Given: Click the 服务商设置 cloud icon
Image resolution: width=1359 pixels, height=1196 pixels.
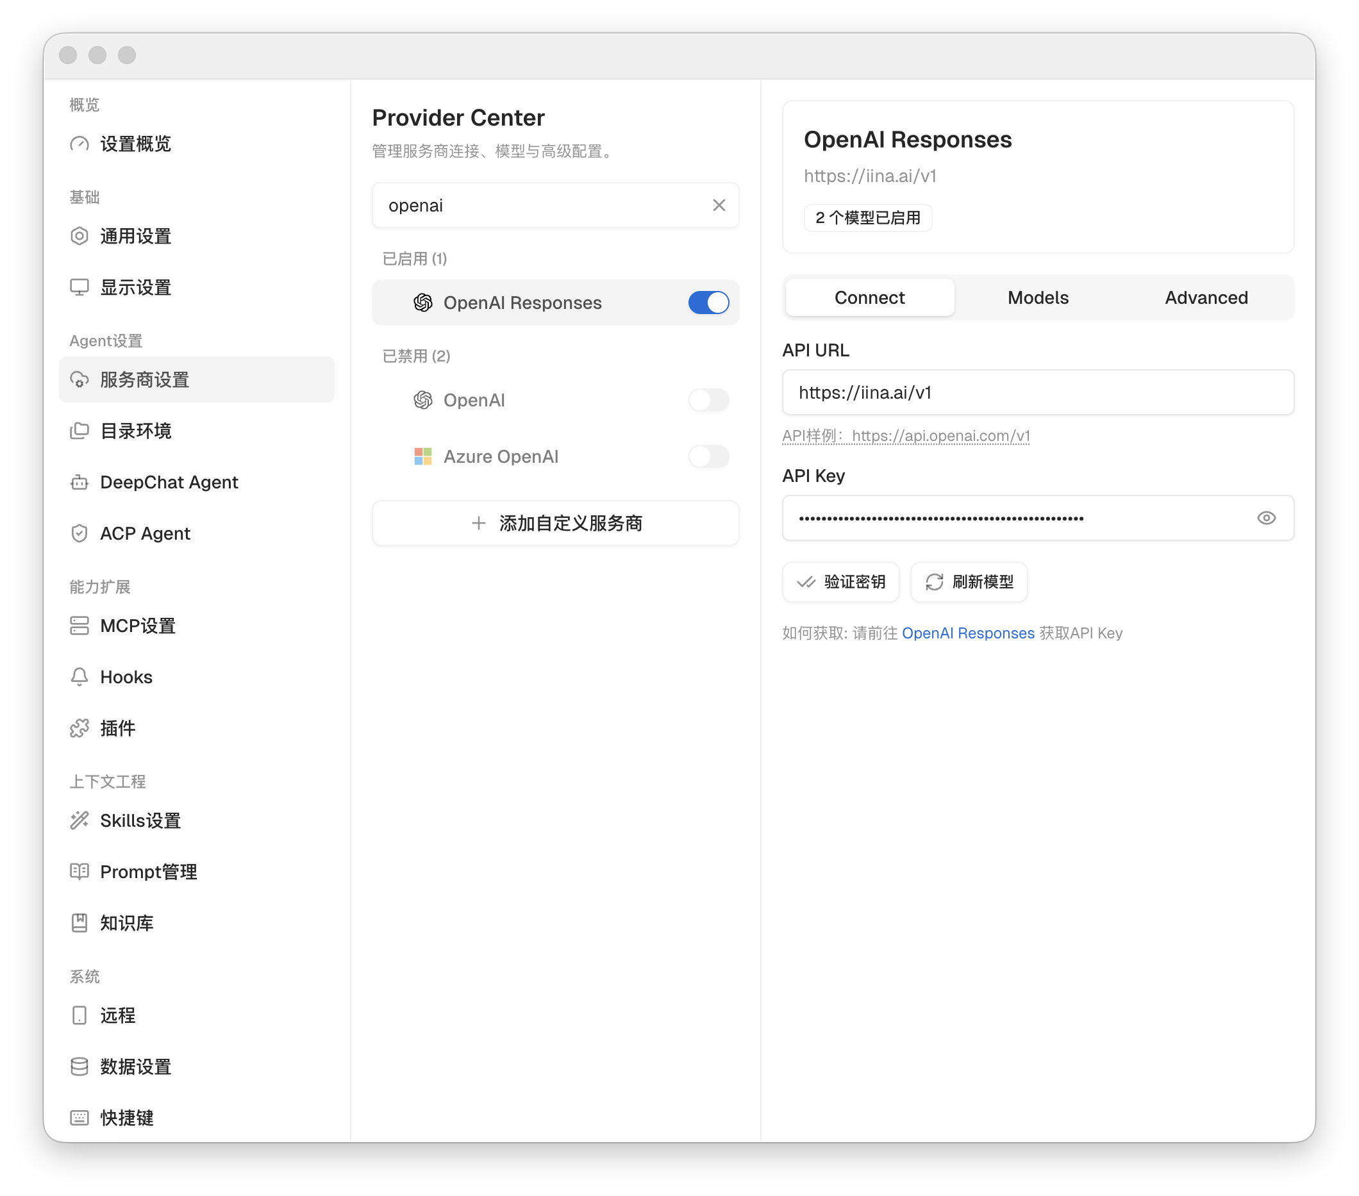Looking at the screenshot, I should (x=79, y=379).
